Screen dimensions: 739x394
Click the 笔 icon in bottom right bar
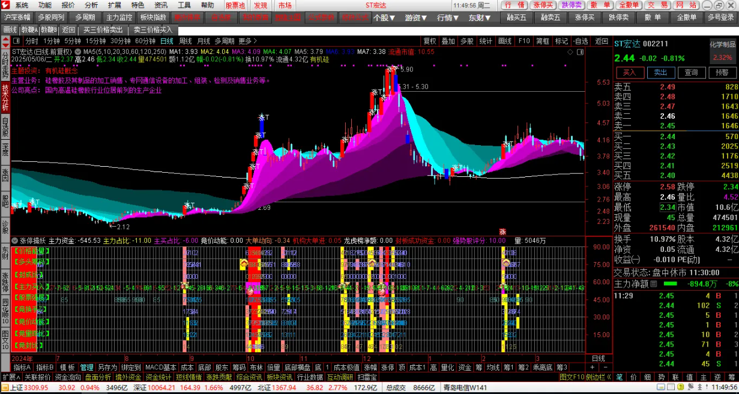pyautogui.click(x=619, y=377)
